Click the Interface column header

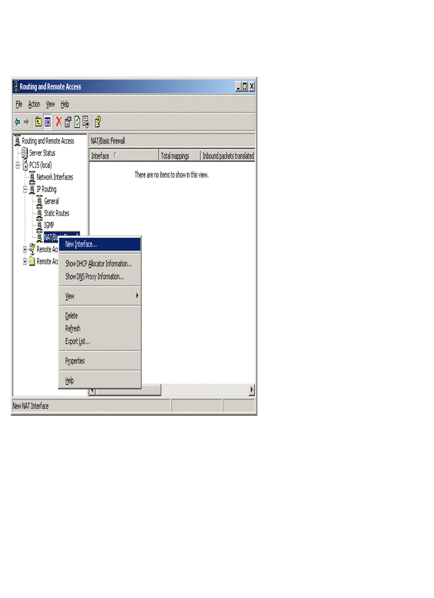pyautogui.click(x=100, y=156)
